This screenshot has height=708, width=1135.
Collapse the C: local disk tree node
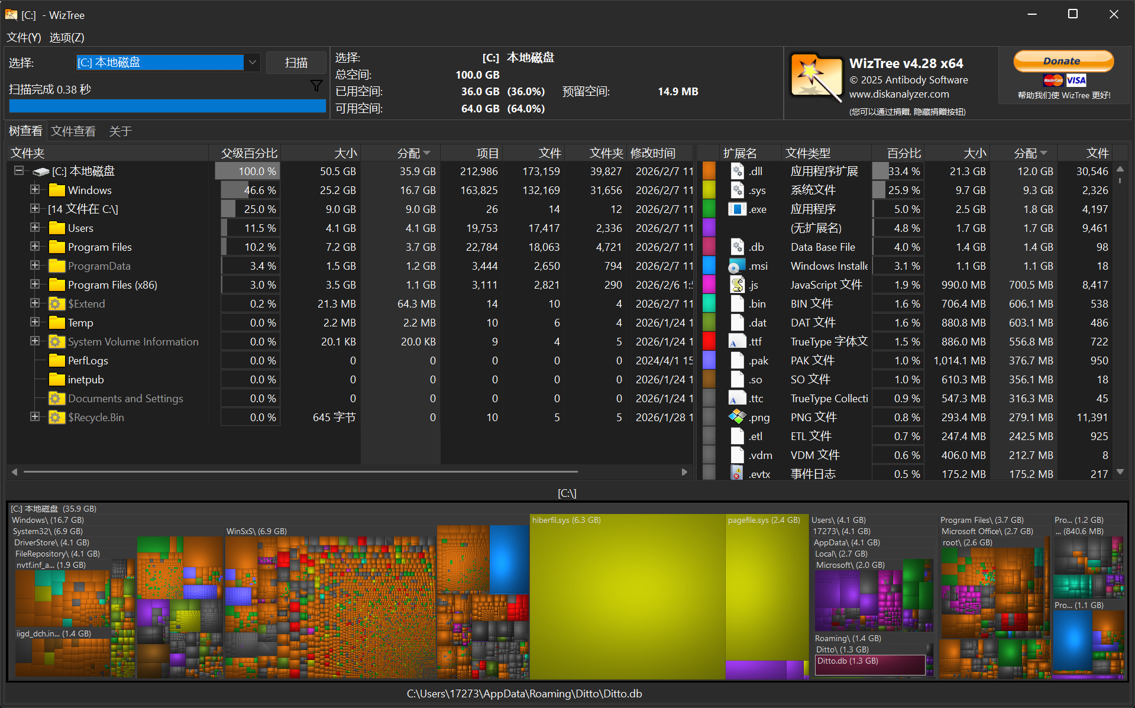point(19,170)
